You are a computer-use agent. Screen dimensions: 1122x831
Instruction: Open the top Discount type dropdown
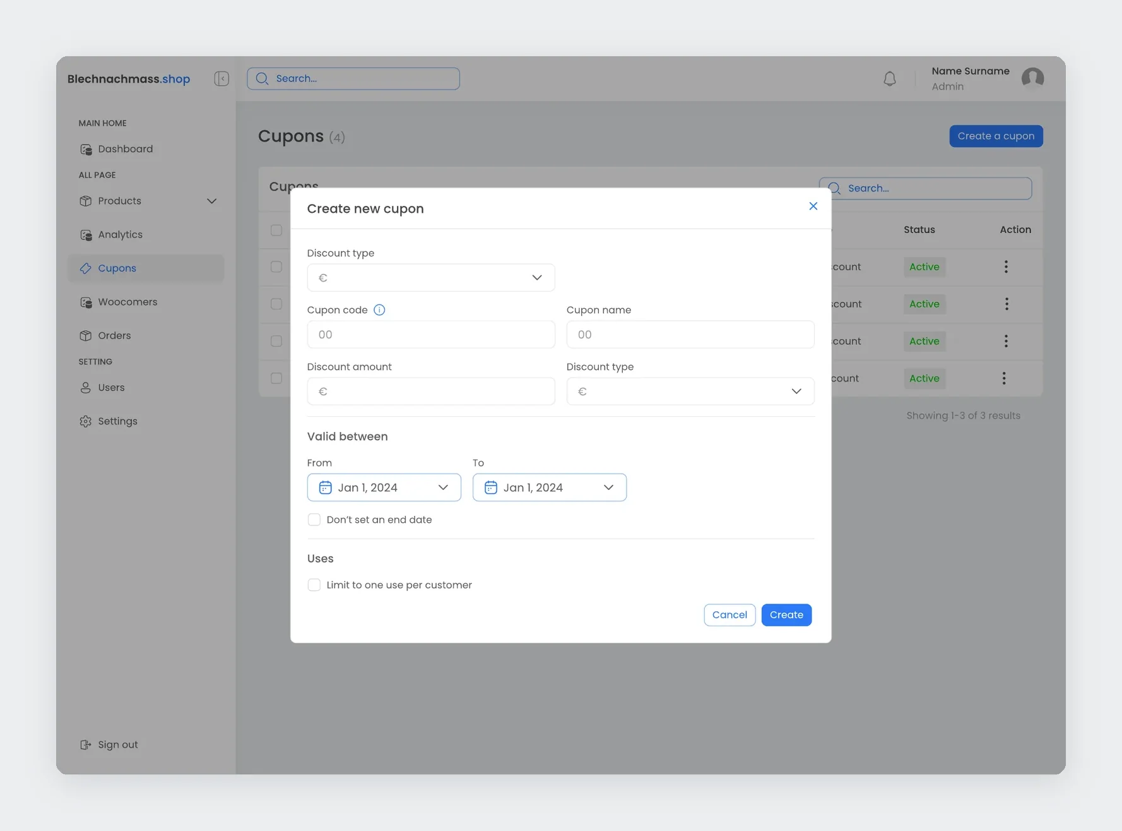click(431, 278)
